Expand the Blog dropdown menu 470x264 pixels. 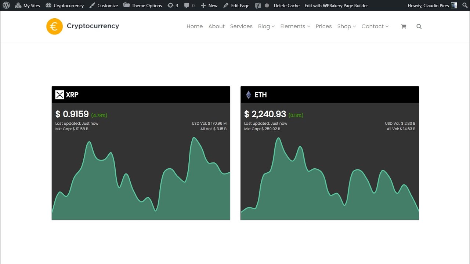click(266, 26)
